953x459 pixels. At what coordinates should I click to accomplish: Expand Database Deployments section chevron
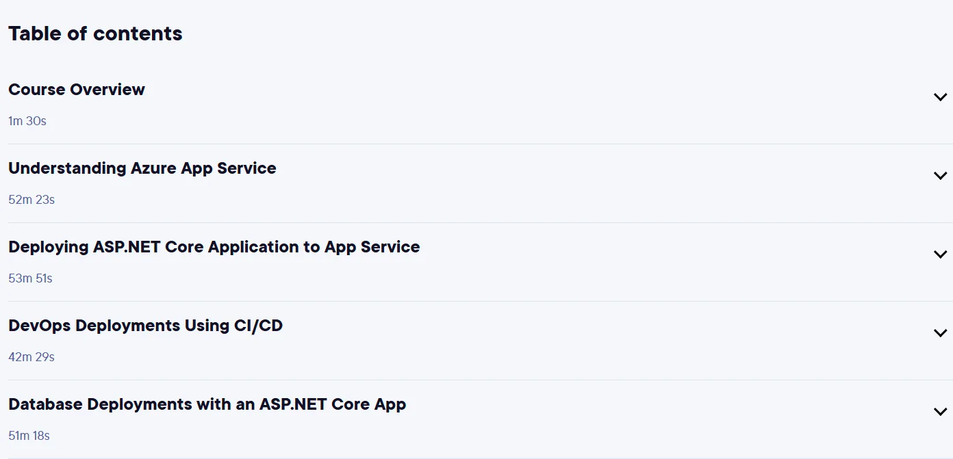[940, 412]
